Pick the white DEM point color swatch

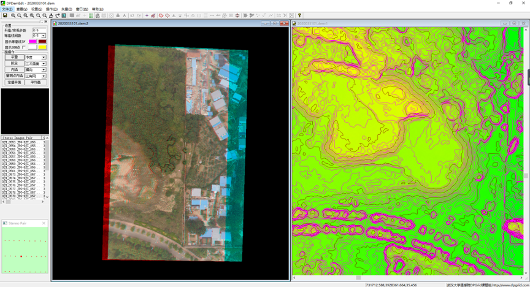(33, 47)
